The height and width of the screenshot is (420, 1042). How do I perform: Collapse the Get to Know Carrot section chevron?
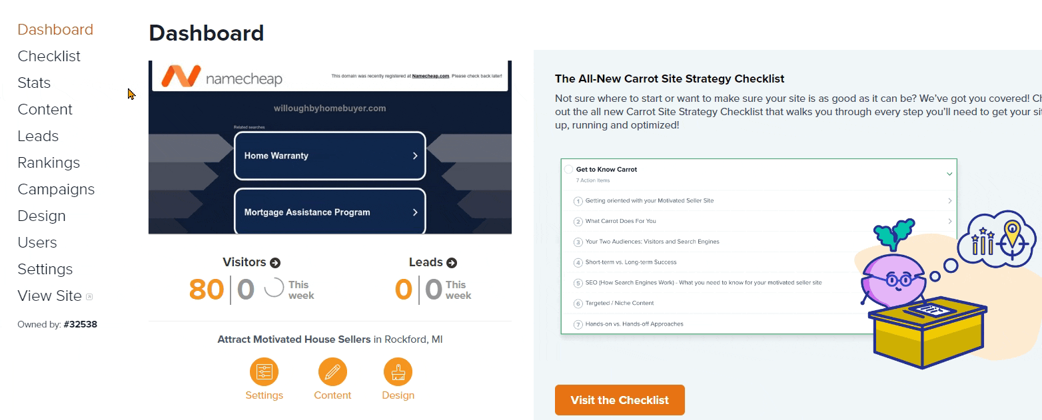pyautogui.click(x=949, y=174)
